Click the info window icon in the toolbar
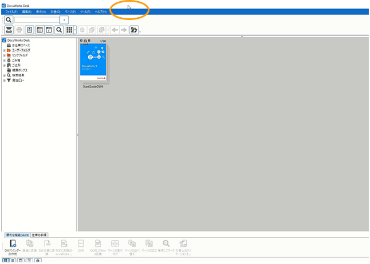370x264 pixels. click(49, 30)
